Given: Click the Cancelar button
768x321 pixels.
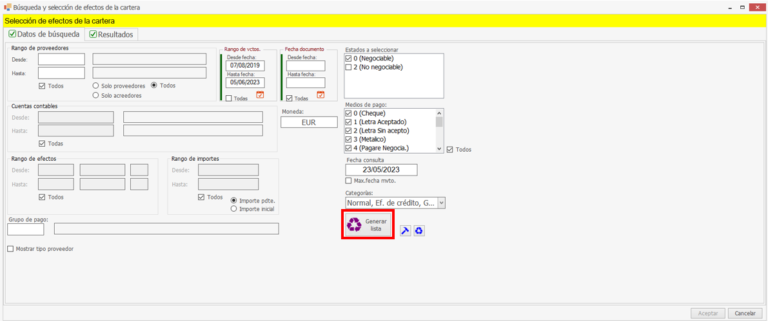Looking at the screenshot, I should point(745,313).
